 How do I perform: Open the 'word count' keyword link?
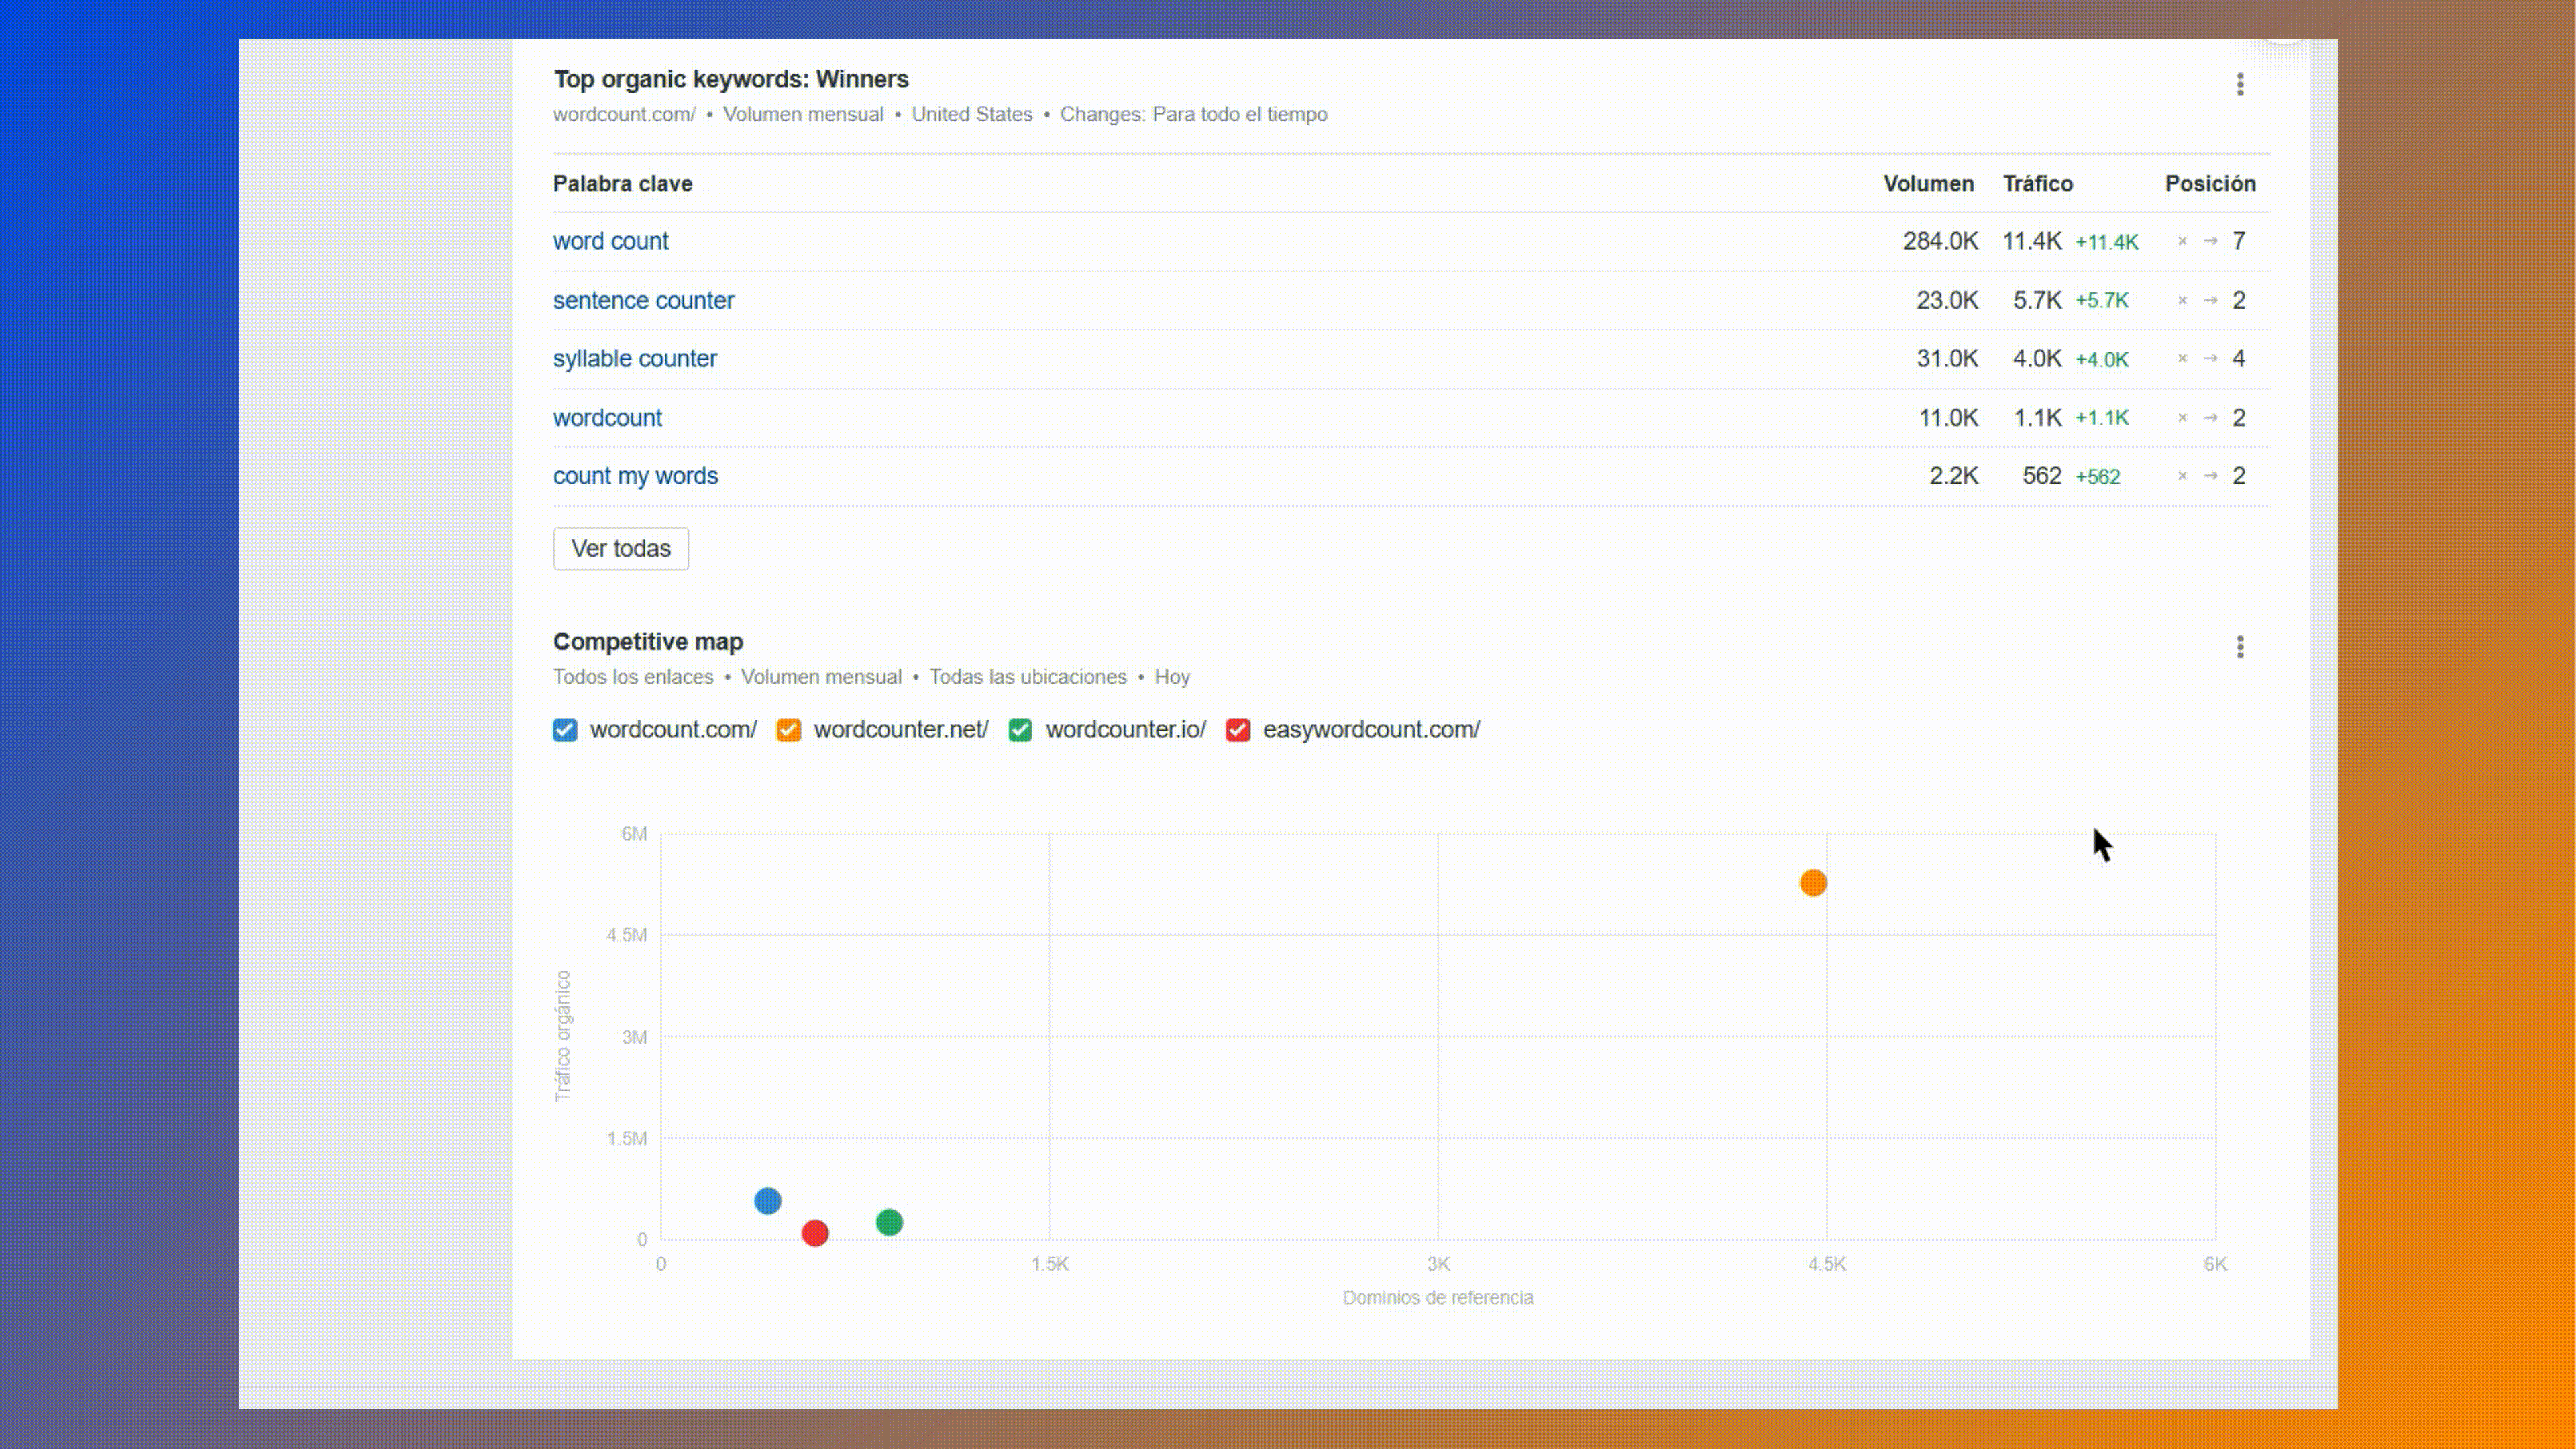point(610,241)
